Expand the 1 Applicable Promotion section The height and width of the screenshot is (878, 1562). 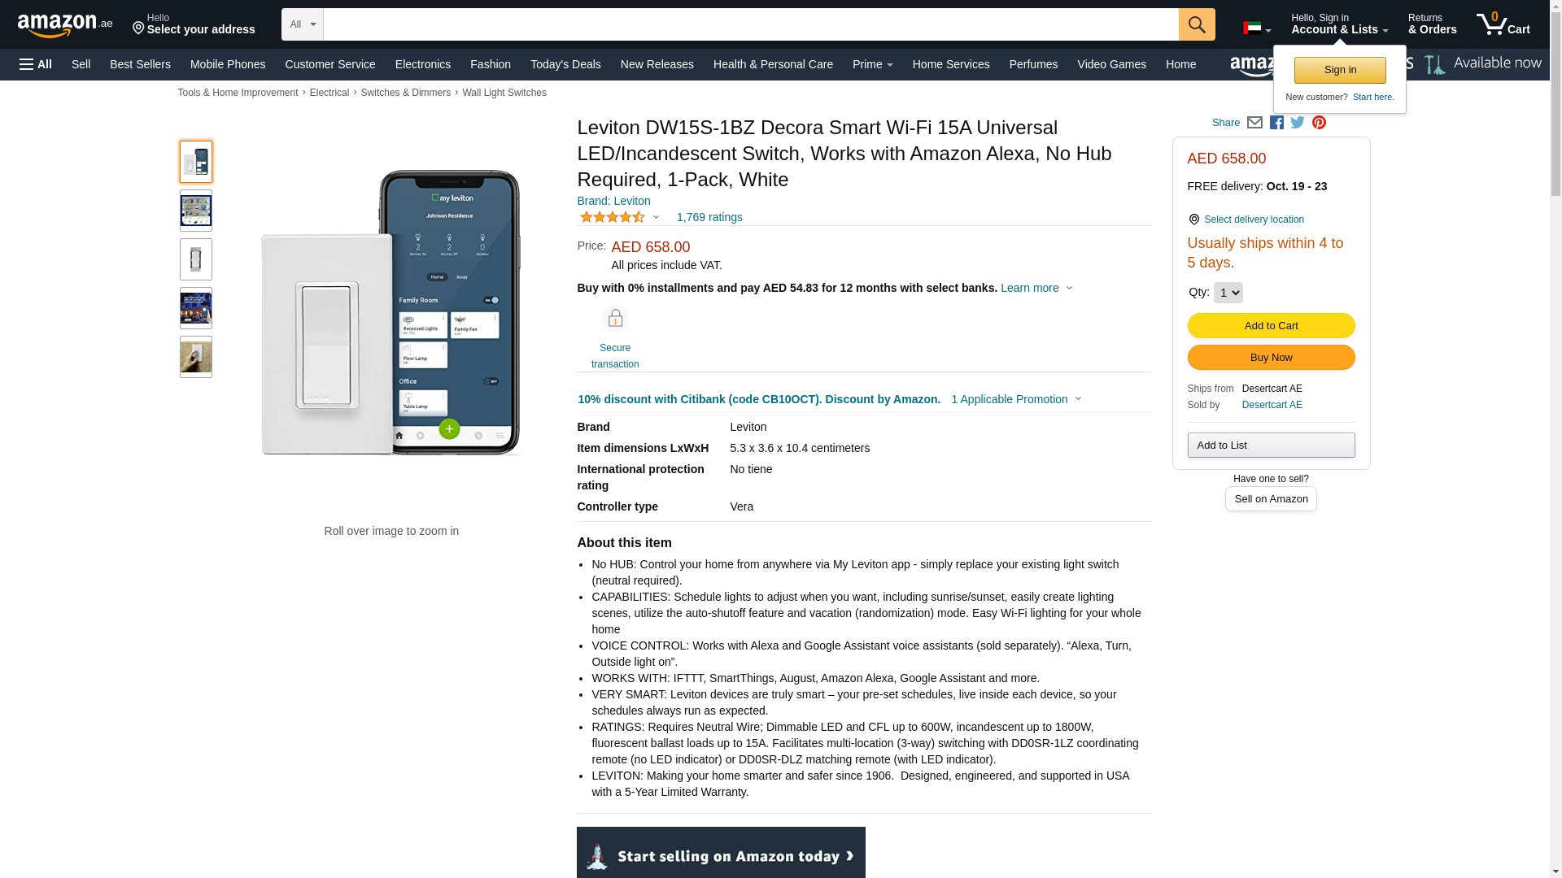[x=1016, y=399]
